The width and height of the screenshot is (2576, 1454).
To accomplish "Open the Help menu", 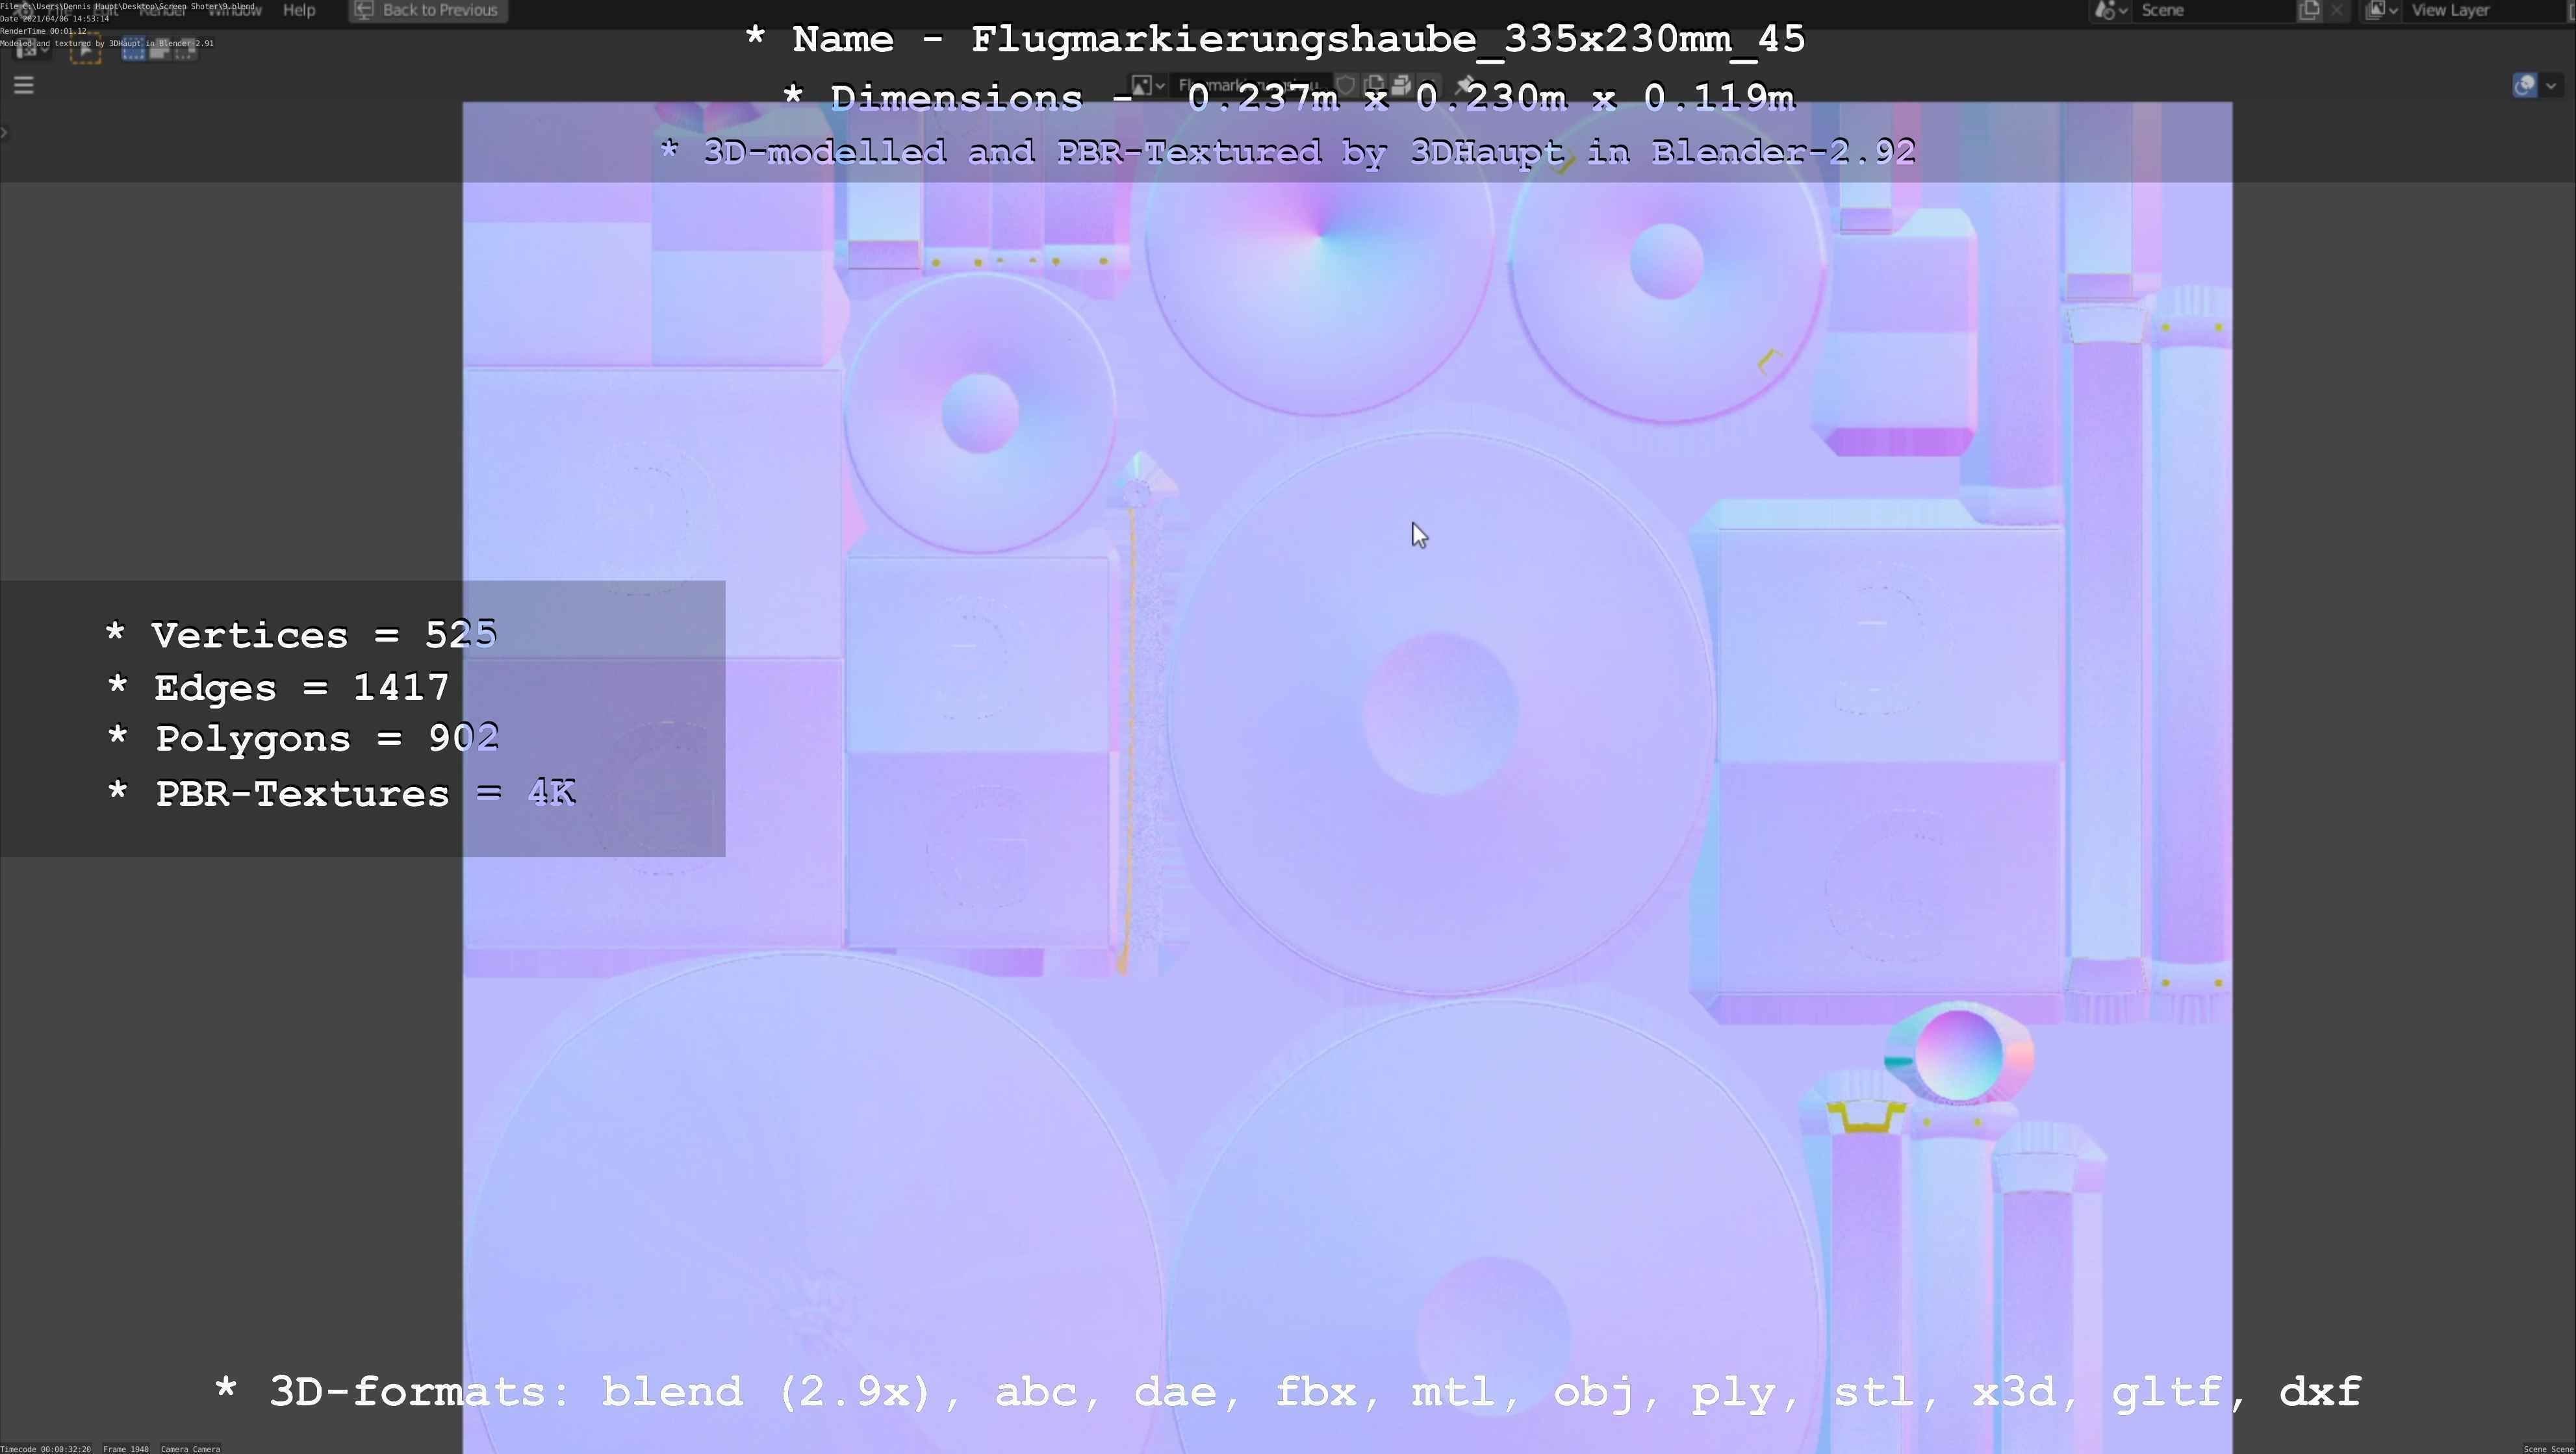I will coord(299,10).
